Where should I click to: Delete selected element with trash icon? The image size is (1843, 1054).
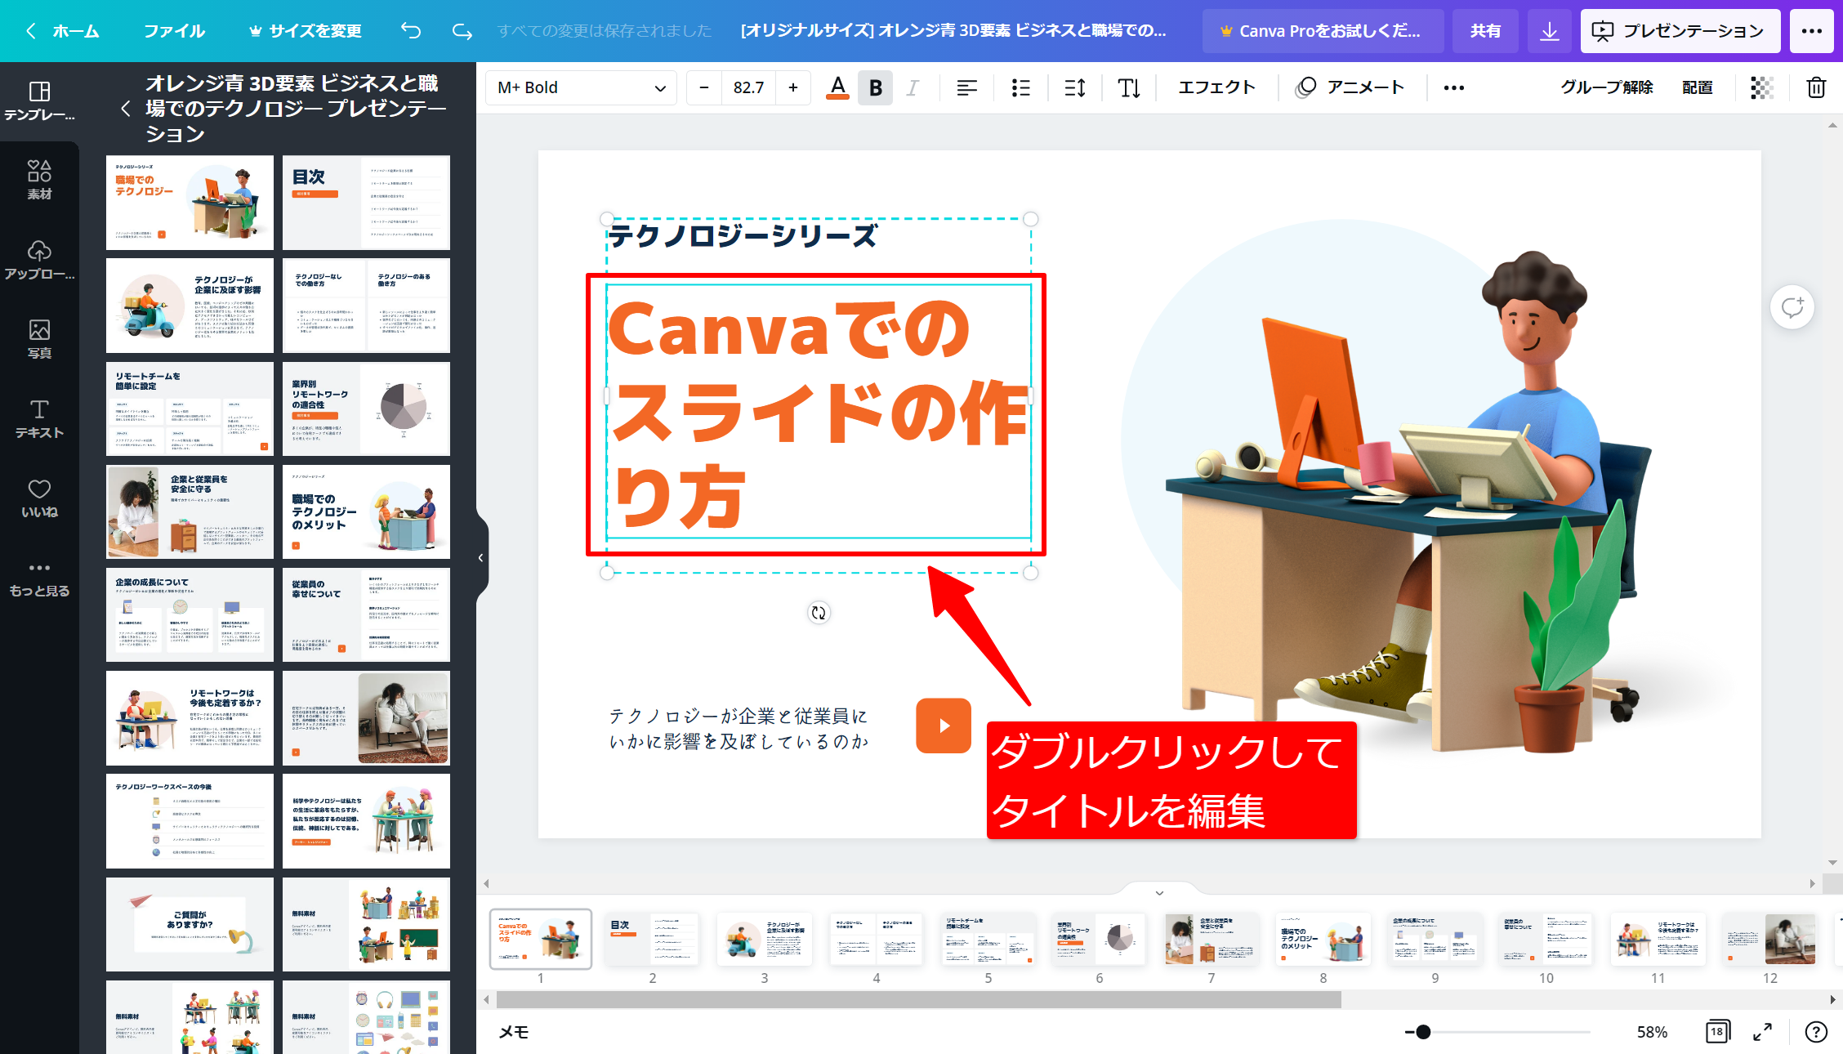tap(1815, 87)
